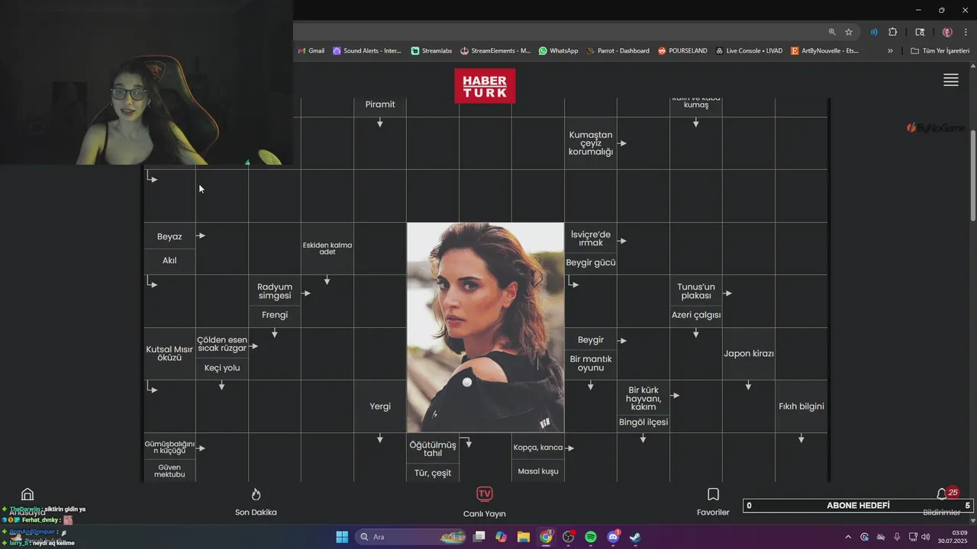Open File Explorer from the taskbar
Viewport: 977px width, 549px height.
click(x=524, y=537)
